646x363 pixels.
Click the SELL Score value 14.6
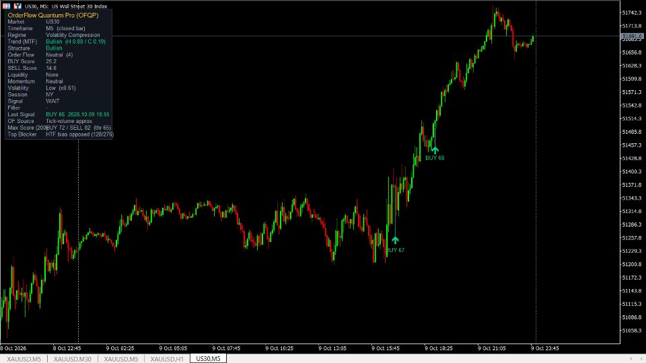(x=51, y=68)
